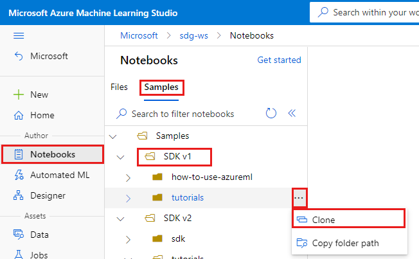Expand the how-to-use-azureml folder
The height and width of the screenshot is (259, 419).
(127, 177)
